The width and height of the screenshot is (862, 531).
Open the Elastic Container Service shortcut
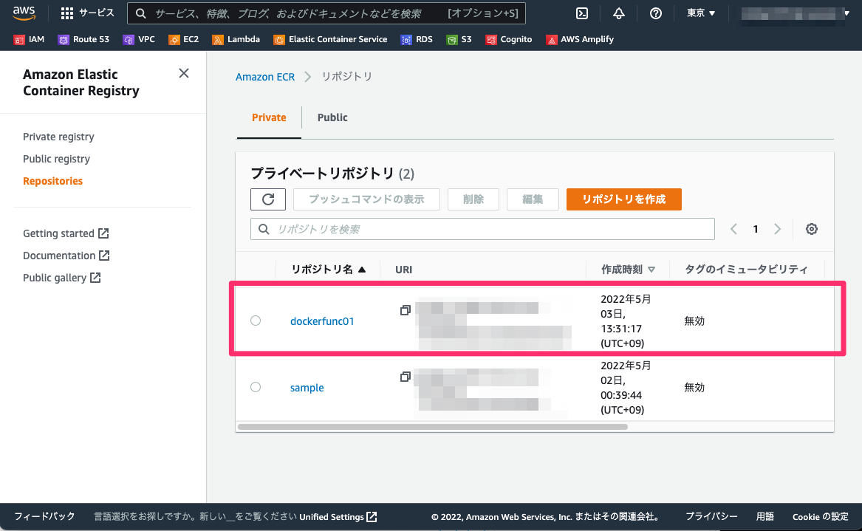330,40
